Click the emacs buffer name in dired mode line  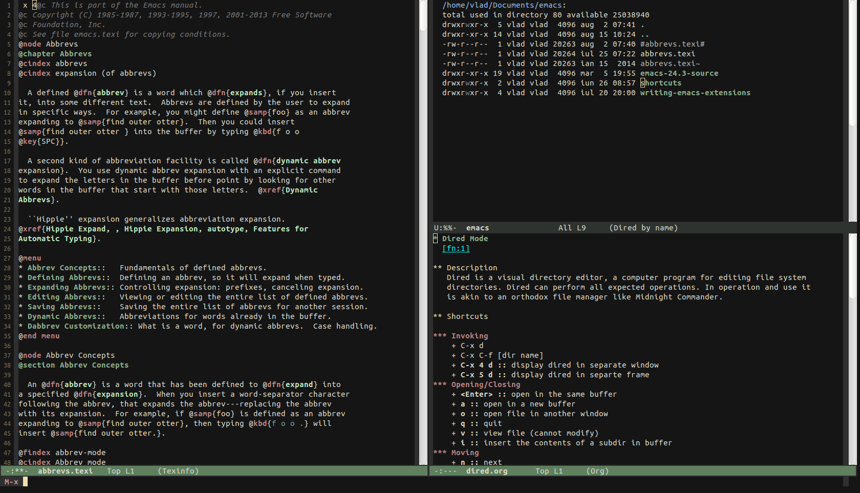pyautogui.click(x=477, y=228)
